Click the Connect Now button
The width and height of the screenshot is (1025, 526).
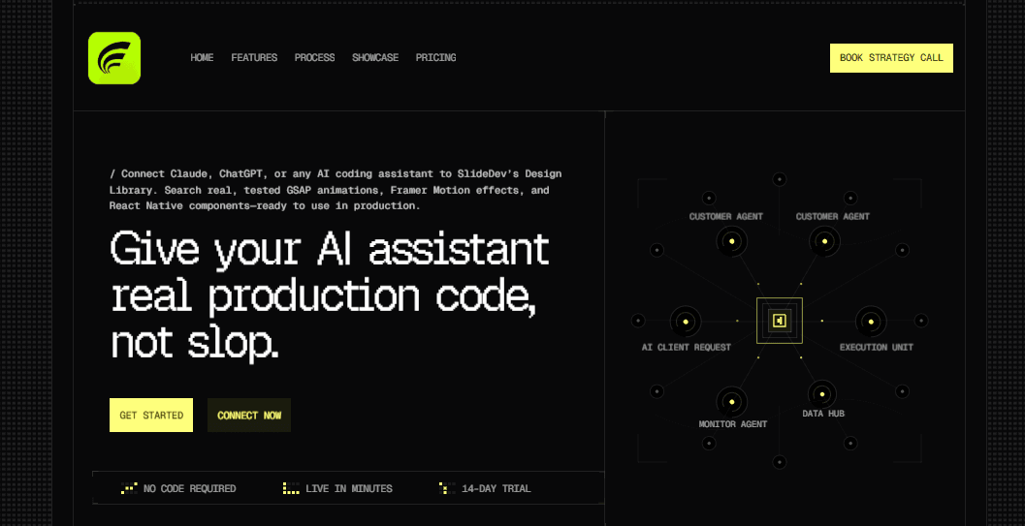click(249, 415)
